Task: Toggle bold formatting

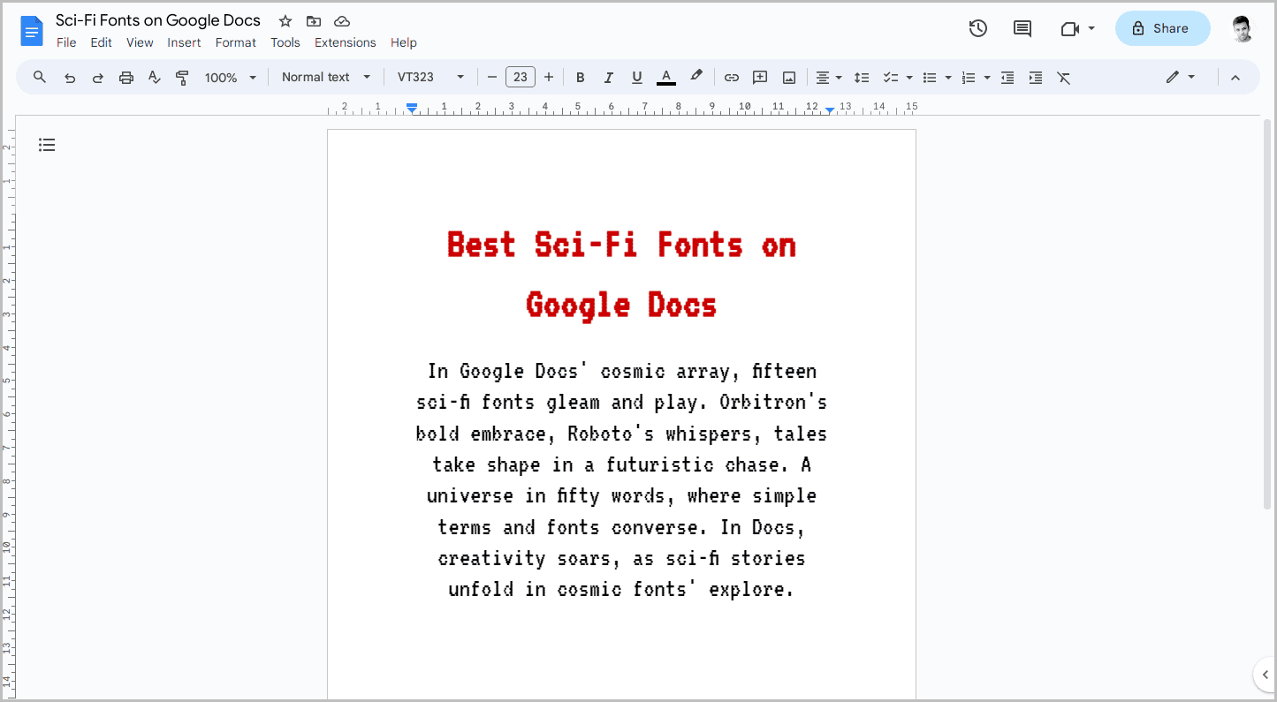Action: [x=580, y=77]
